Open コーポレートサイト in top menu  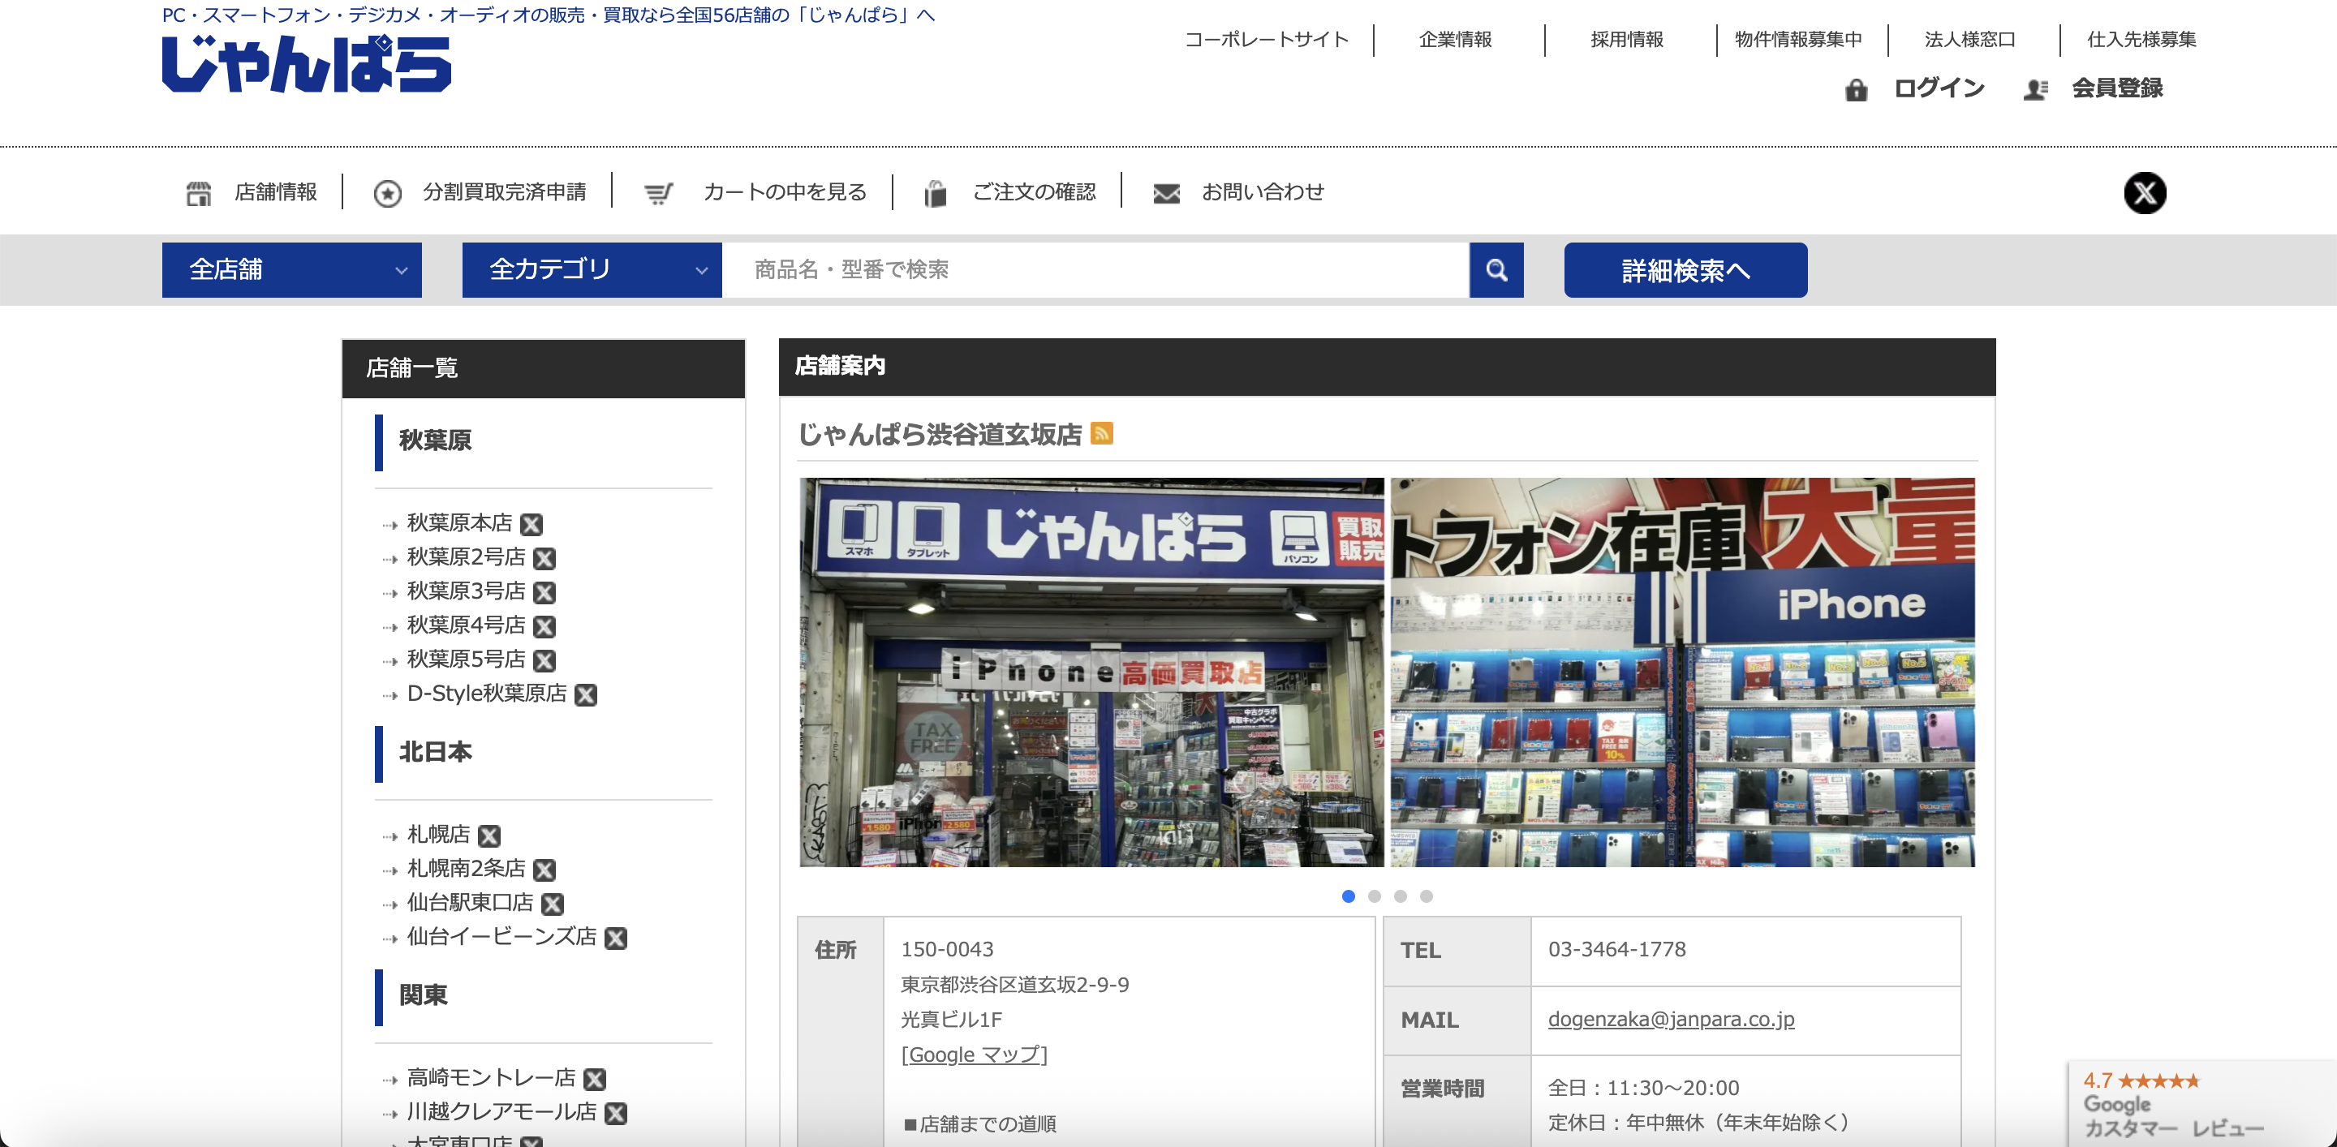coord(1267,39)
